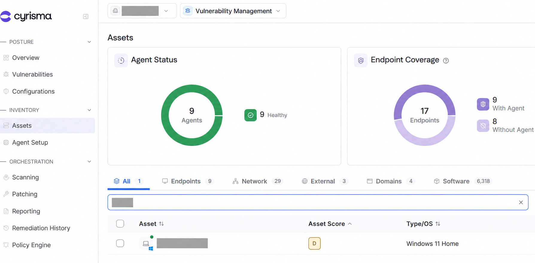Open the Vulnerability Management dropdown

[x=233, y=11]
